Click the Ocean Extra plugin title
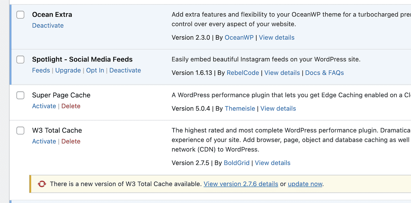Image resolution: width=411 pixels, height=203 pixels. 52,15
